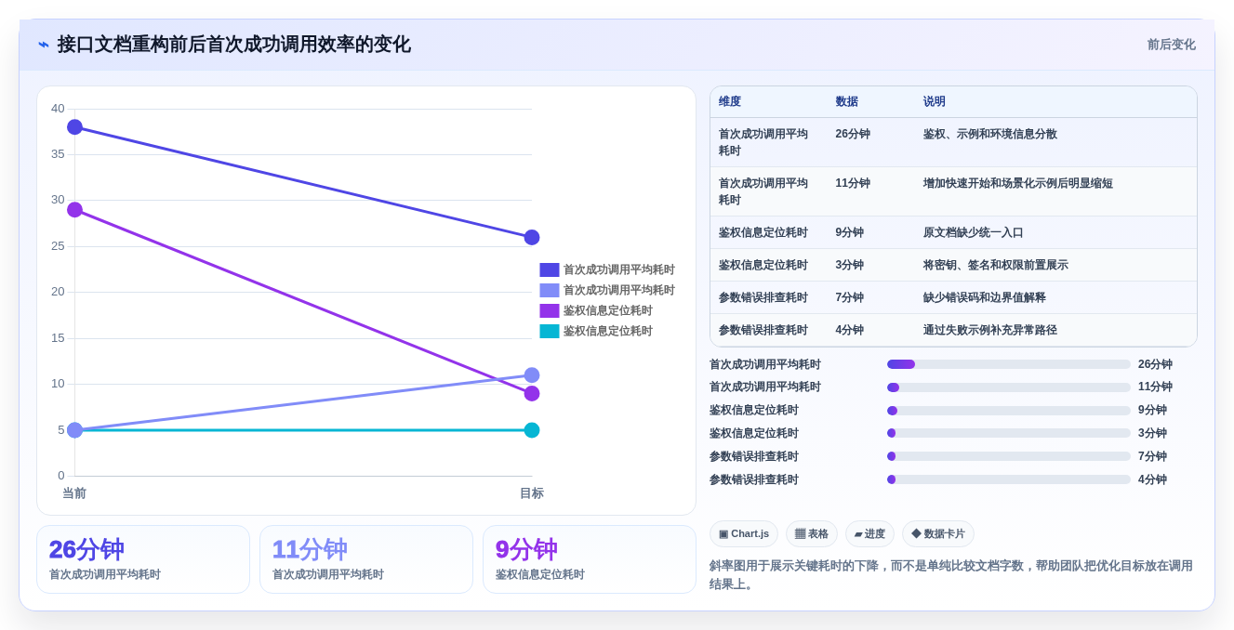Click the progress bar valued 4分钟
The image size is (1234, 630).
pyautogui.click(x=1009, y=479)
